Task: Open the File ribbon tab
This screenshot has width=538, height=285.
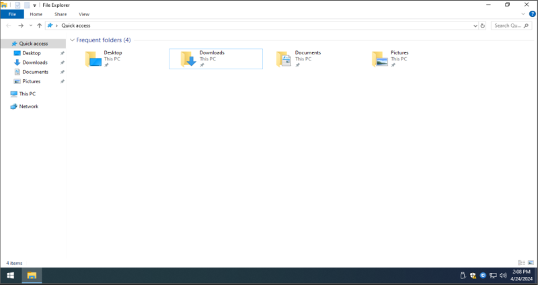Action: point(12,14)
